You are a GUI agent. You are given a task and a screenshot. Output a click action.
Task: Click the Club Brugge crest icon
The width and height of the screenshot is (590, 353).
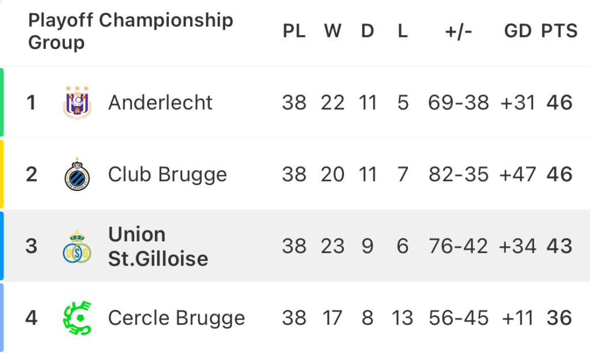click(x=77, y=174)
